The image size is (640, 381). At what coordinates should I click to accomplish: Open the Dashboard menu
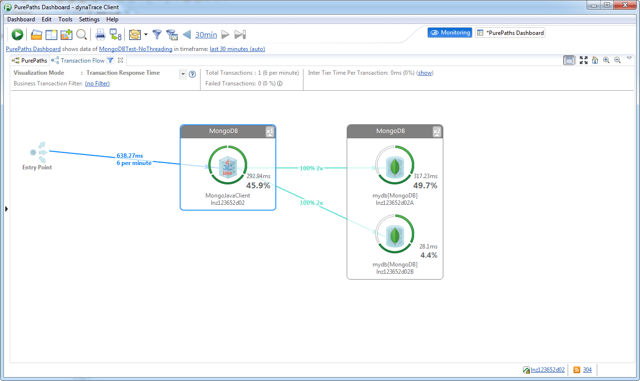pos(21,19)
